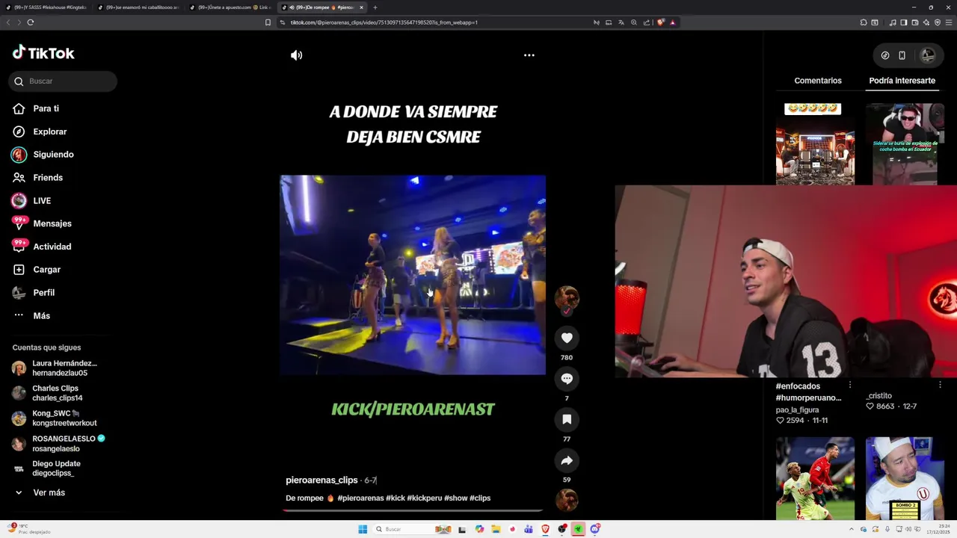Click the spinning sound disc avatar
The image size is (957, 538).
[567, 500]
